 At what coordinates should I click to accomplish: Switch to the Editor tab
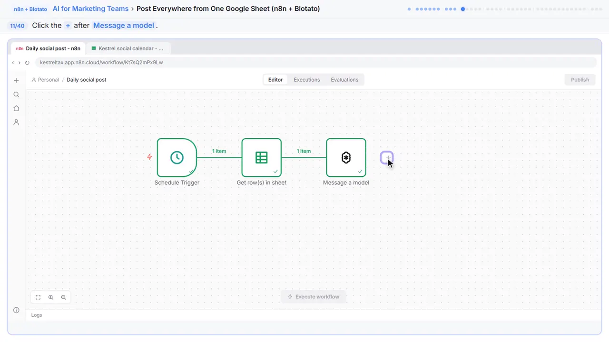275,80
